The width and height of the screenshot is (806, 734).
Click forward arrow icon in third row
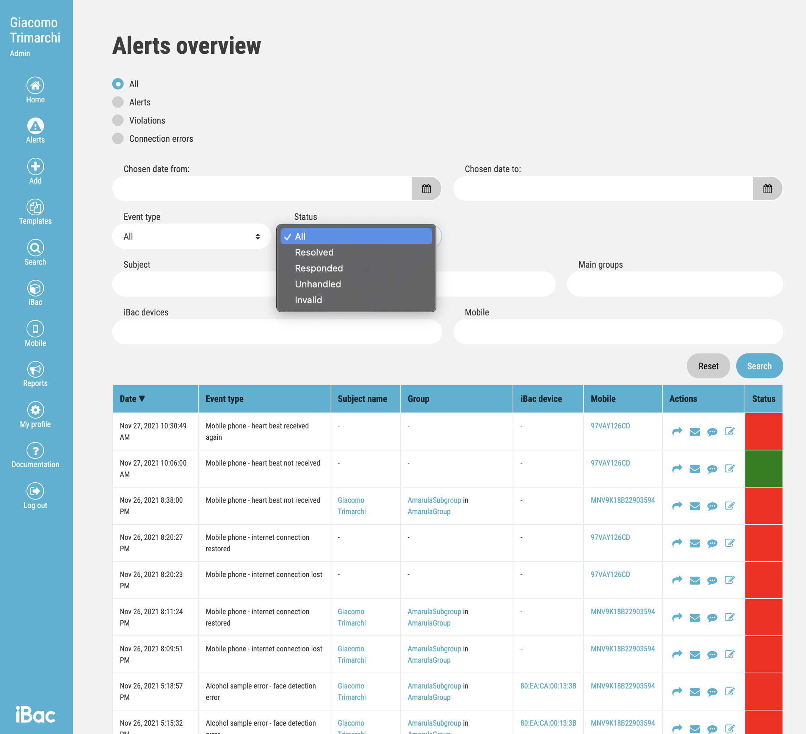(x=677, y=506)
